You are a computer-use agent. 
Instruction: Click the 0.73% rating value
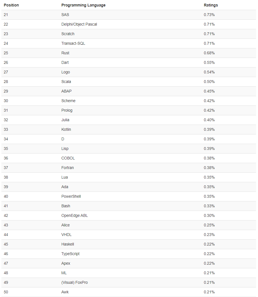point(209,15)
